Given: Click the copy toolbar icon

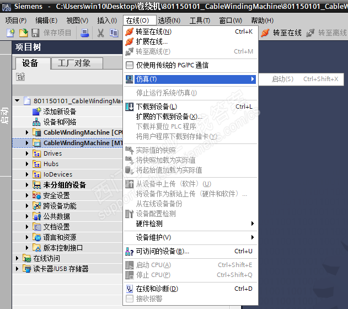Looking at the screenshot, I should pos(114,33).
